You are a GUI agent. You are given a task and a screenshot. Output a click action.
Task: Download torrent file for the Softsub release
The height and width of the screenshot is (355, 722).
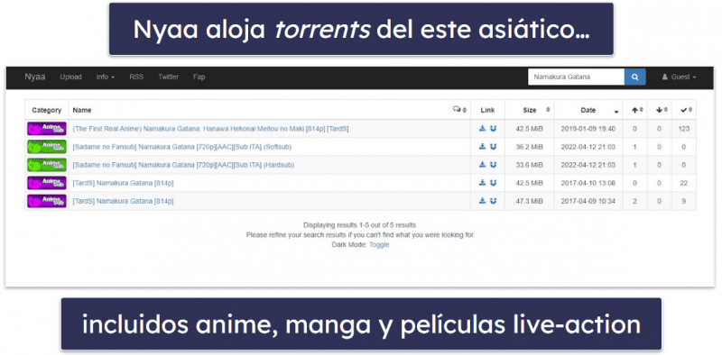click(482, 147)
